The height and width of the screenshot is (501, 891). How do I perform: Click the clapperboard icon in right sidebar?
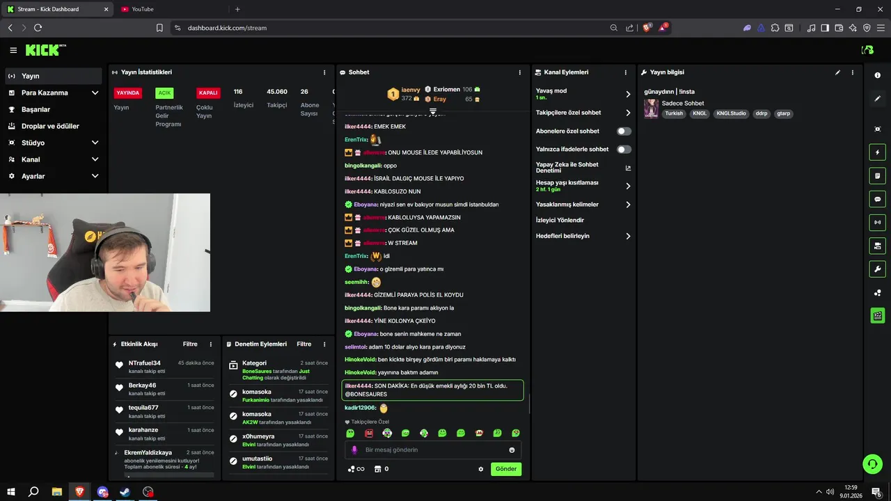click(878, 316)
